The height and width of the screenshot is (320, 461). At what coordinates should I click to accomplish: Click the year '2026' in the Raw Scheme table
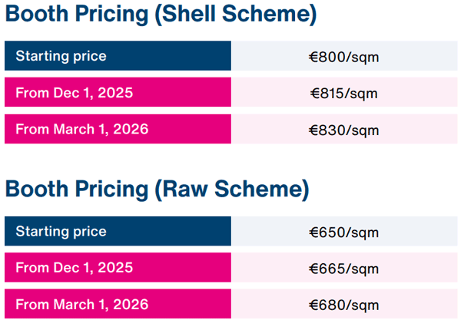point(131,303)
